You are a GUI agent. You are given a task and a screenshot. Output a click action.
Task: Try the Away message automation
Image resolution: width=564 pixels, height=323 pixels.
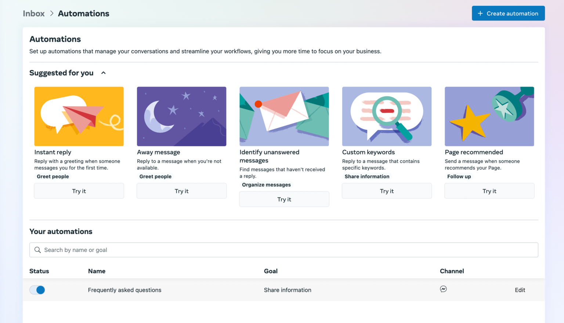click(x=181, y=191)
